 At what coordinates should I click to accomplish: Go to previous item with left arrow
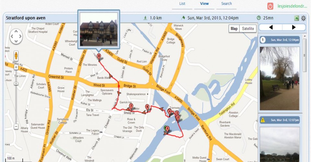(271, 27)
